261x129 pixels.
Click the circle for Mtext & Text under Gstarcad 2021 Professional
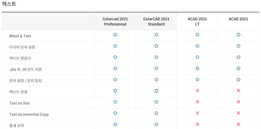click(115, 35)
